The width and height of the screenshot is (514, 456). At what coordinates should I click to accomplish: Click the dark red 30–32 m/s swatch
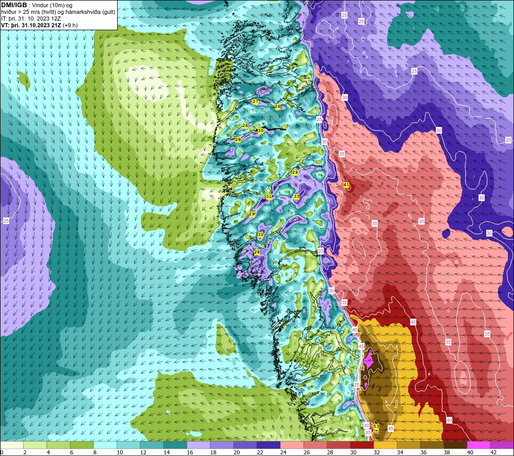pyautogui.click(x=362, y=445)
